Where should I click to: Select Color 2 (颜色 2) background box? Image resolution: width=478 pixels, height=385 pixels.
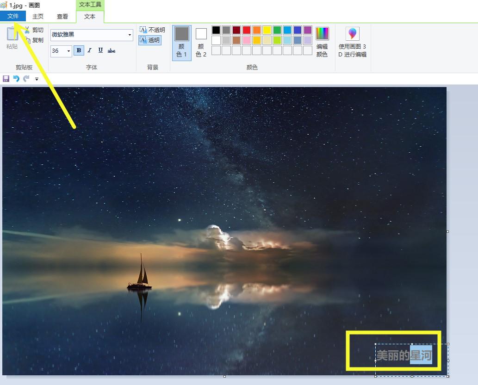[201, 43]
